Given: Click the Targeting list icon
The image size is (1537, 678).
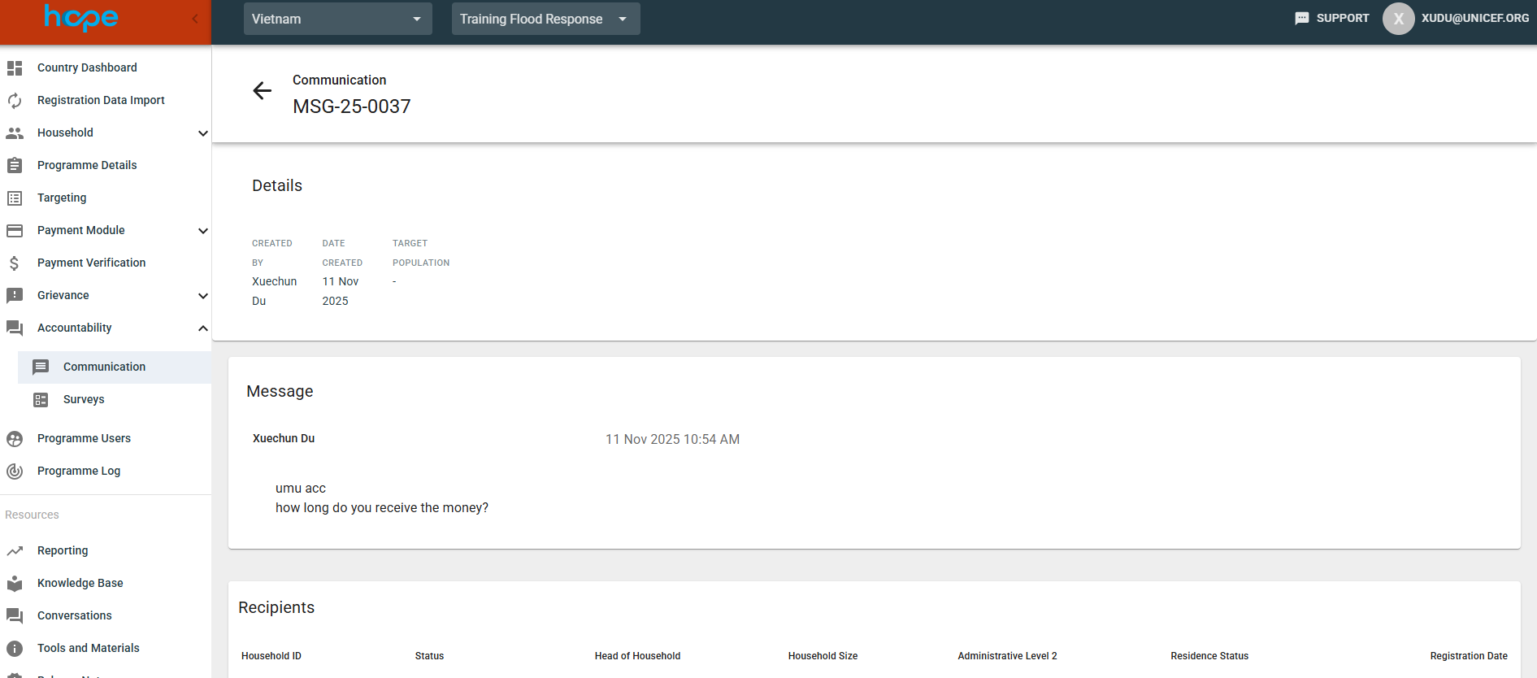Looking at the screenshot, I should [15, 198].
